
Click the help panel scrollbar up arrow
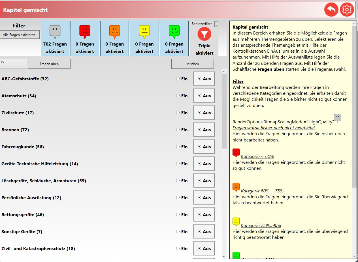354,23
